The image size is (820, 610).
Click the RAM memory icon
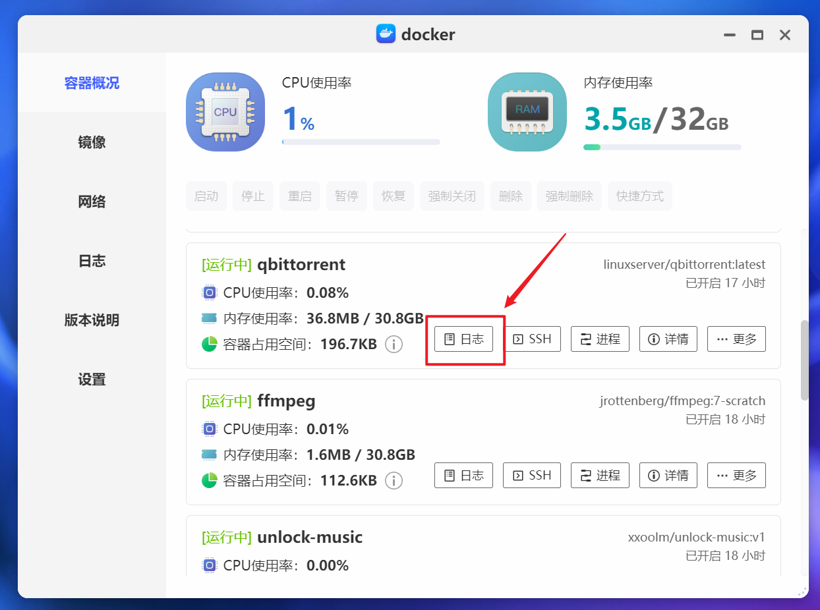coord(527,112)
